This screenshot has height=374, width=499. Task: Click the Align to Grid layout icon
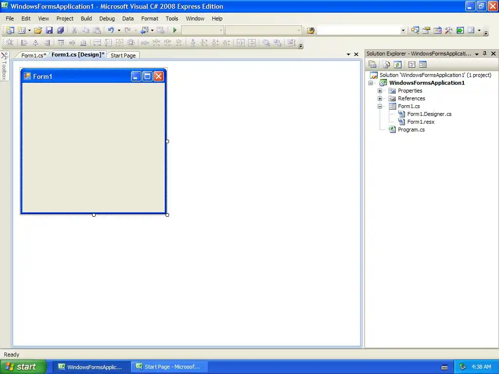(x=10, y=43)
